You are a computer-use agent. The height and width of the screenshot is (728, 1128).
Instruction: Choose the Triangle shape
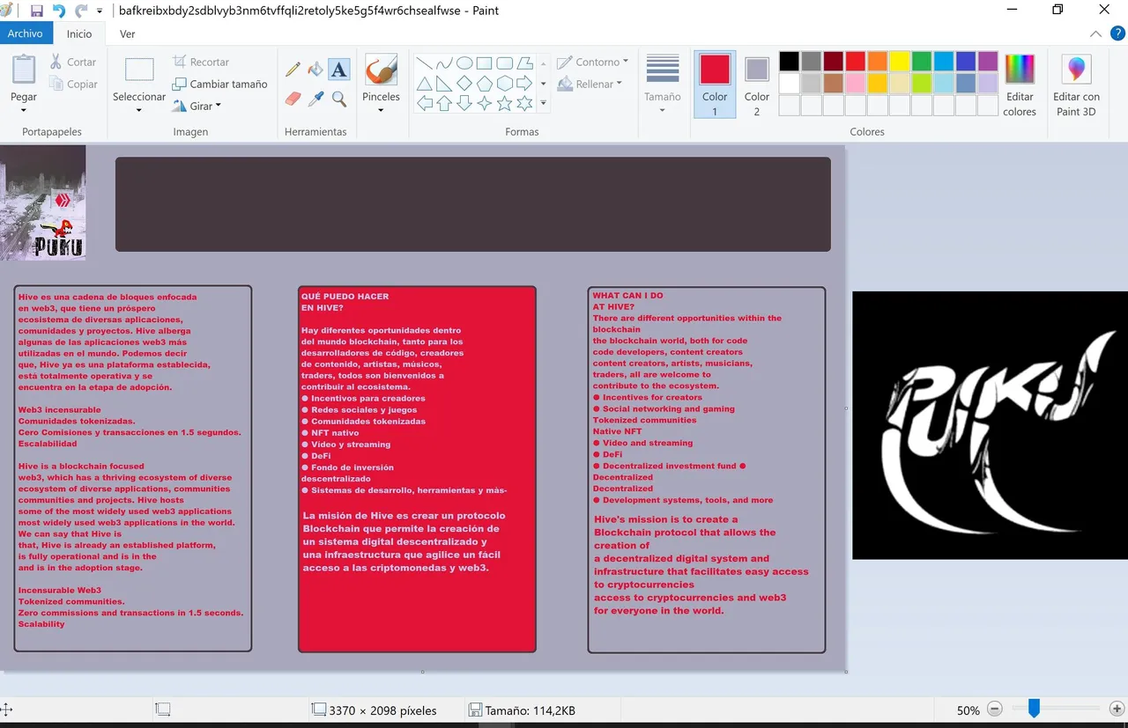pos(424,84)
